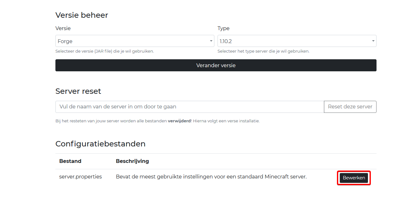Edit server.properties with the Bewerken button
Viewport: 418px width, 200px height.
point(354,178)
